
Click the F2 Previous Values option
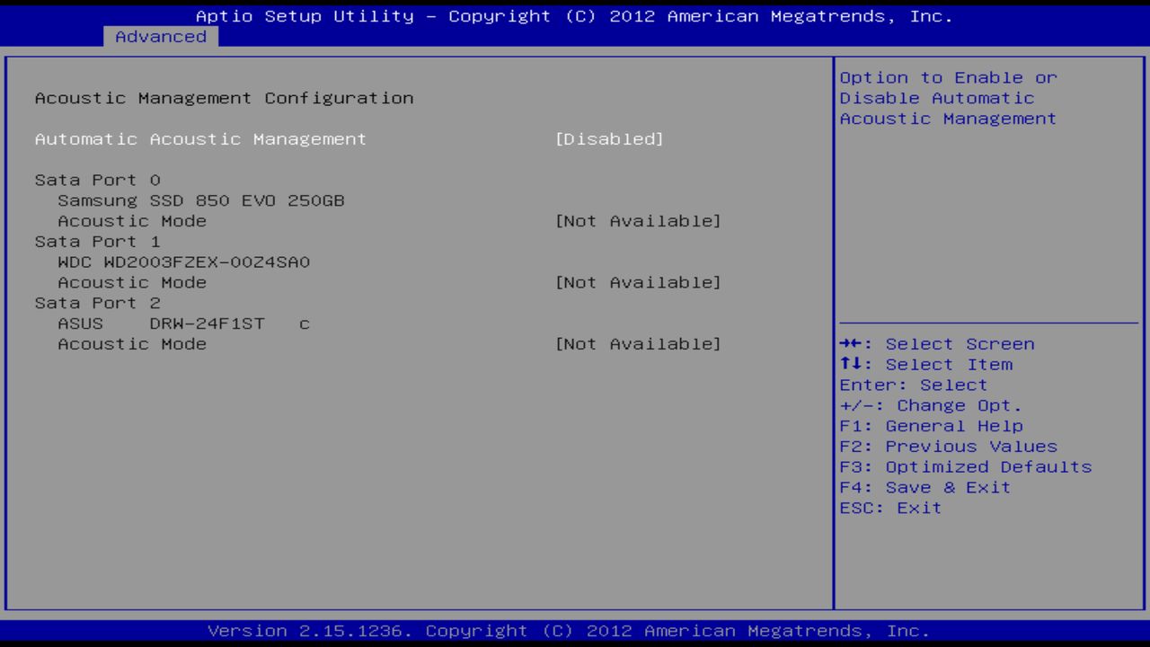[x=946, y=446]
